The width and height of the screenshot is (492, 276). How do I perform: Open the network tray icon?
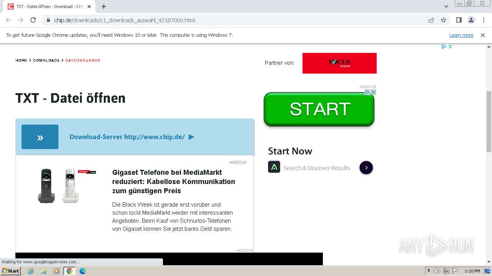tap(446, 271)
